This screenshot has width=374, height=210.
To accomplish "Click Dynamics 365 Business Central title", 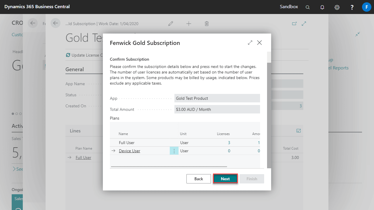I will click(37, 7).
